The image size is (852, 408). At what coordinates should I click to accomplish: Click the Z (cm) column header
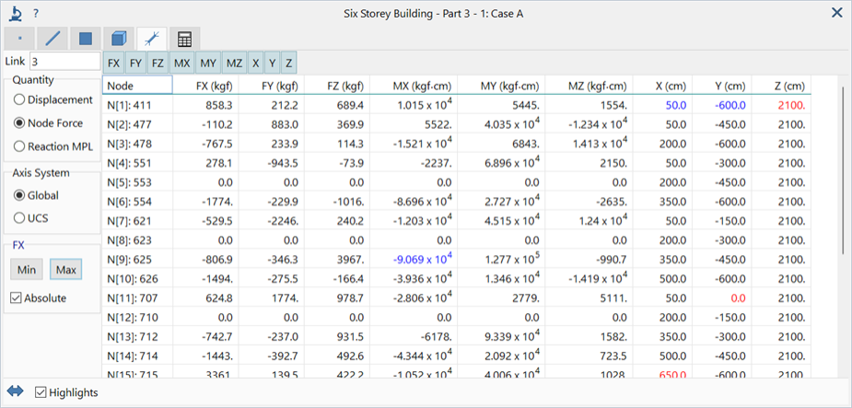[781, 86]
